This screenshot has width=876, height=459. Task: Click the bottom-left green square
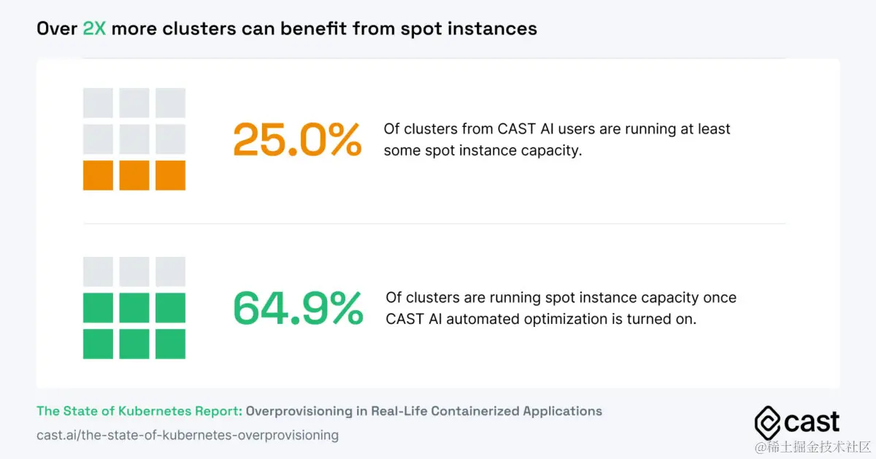tap(98, 344)
